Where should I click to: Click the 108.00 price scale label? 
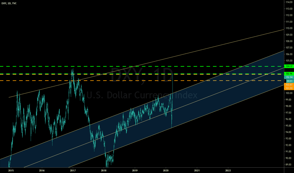point(289,41)
